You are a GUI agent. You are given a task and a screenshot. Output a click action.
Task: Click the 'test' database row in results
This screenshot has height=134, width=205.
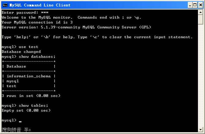point(11,86)
